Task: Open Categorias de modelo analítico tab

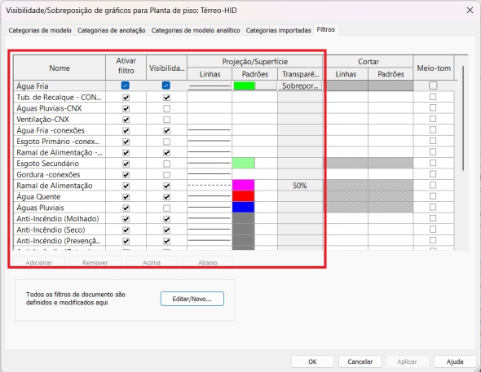Action: point(196,30)
